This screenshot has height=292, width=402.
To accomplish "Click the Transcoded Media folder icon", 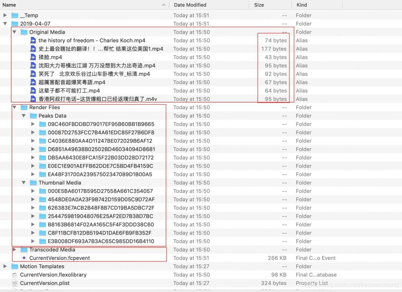I will pos(24,249).
